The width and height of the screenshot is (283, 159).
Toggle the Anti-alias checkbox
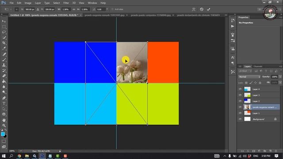coord(112,9)
